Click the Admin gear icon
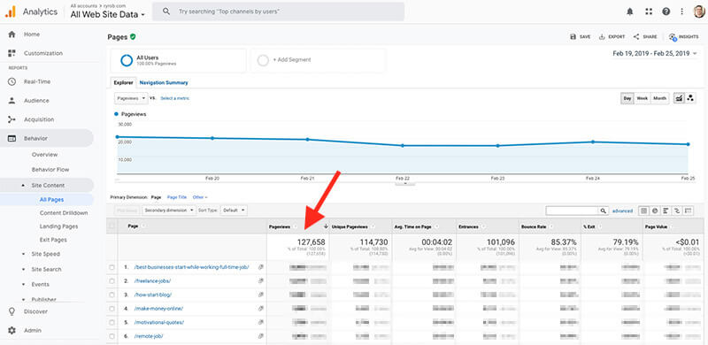Image resolution: width=708 pixels, height=345 pixels. 12,331
